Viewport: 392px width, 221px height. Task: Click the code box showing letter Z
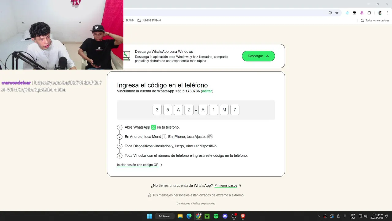pyautogui.click(x=189, y=110)
